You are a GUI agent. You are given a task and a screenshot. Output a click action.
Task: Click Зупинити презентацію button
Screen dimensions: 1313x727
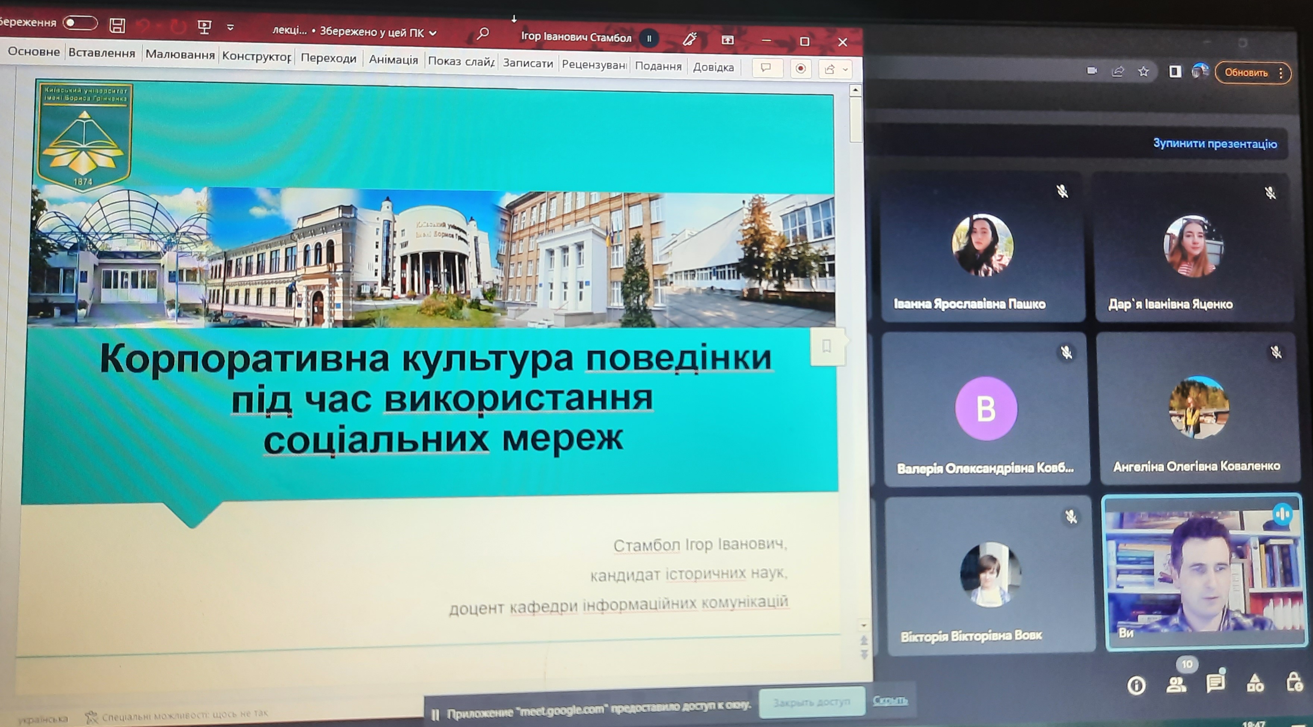(x=1215, y=144)
